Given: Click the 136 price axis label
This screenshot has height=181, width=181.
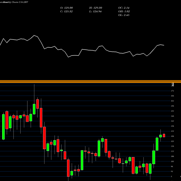Looking at the screenshot, I should point(172,126).
